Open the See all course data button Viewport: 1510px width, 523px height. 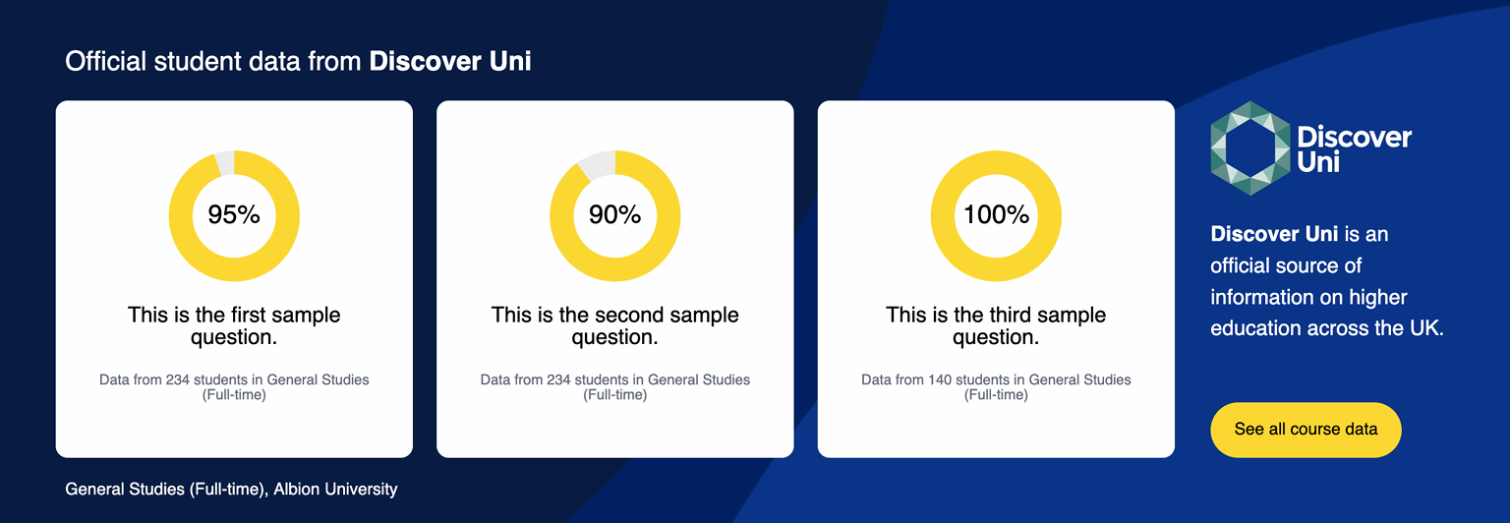1306,430
